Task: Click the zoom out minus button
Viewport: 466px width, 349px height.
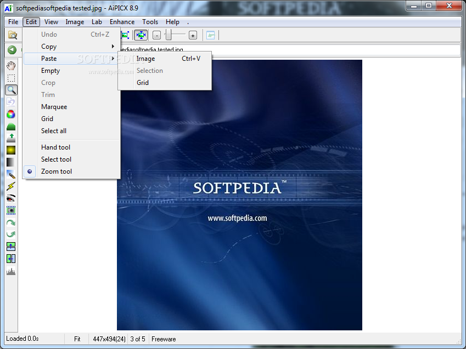Action: coord(156,35)
